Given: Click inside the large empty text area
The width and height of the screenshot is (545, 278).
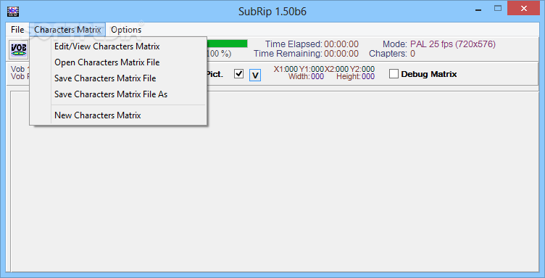Looking at the screenshot, I should coord(275,181).
